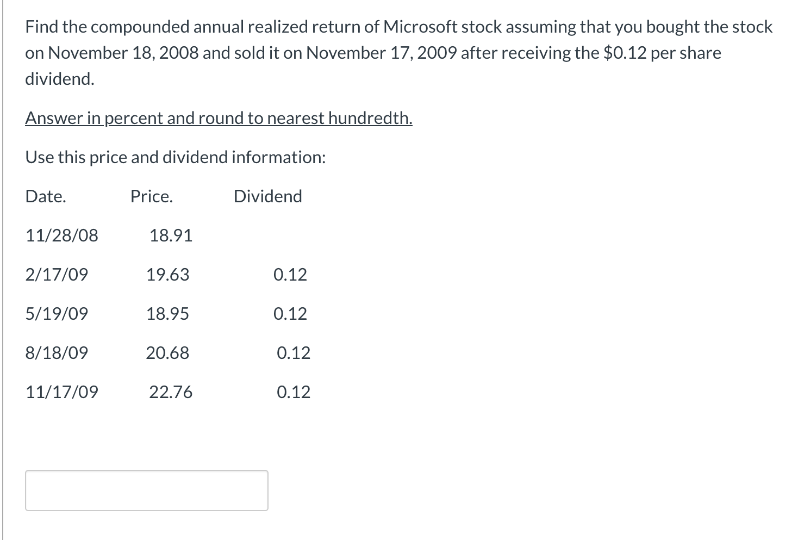Select the 2/17/09 date entry
The image size is (798, 540).
pyautogui.click(x=57, y=274)
